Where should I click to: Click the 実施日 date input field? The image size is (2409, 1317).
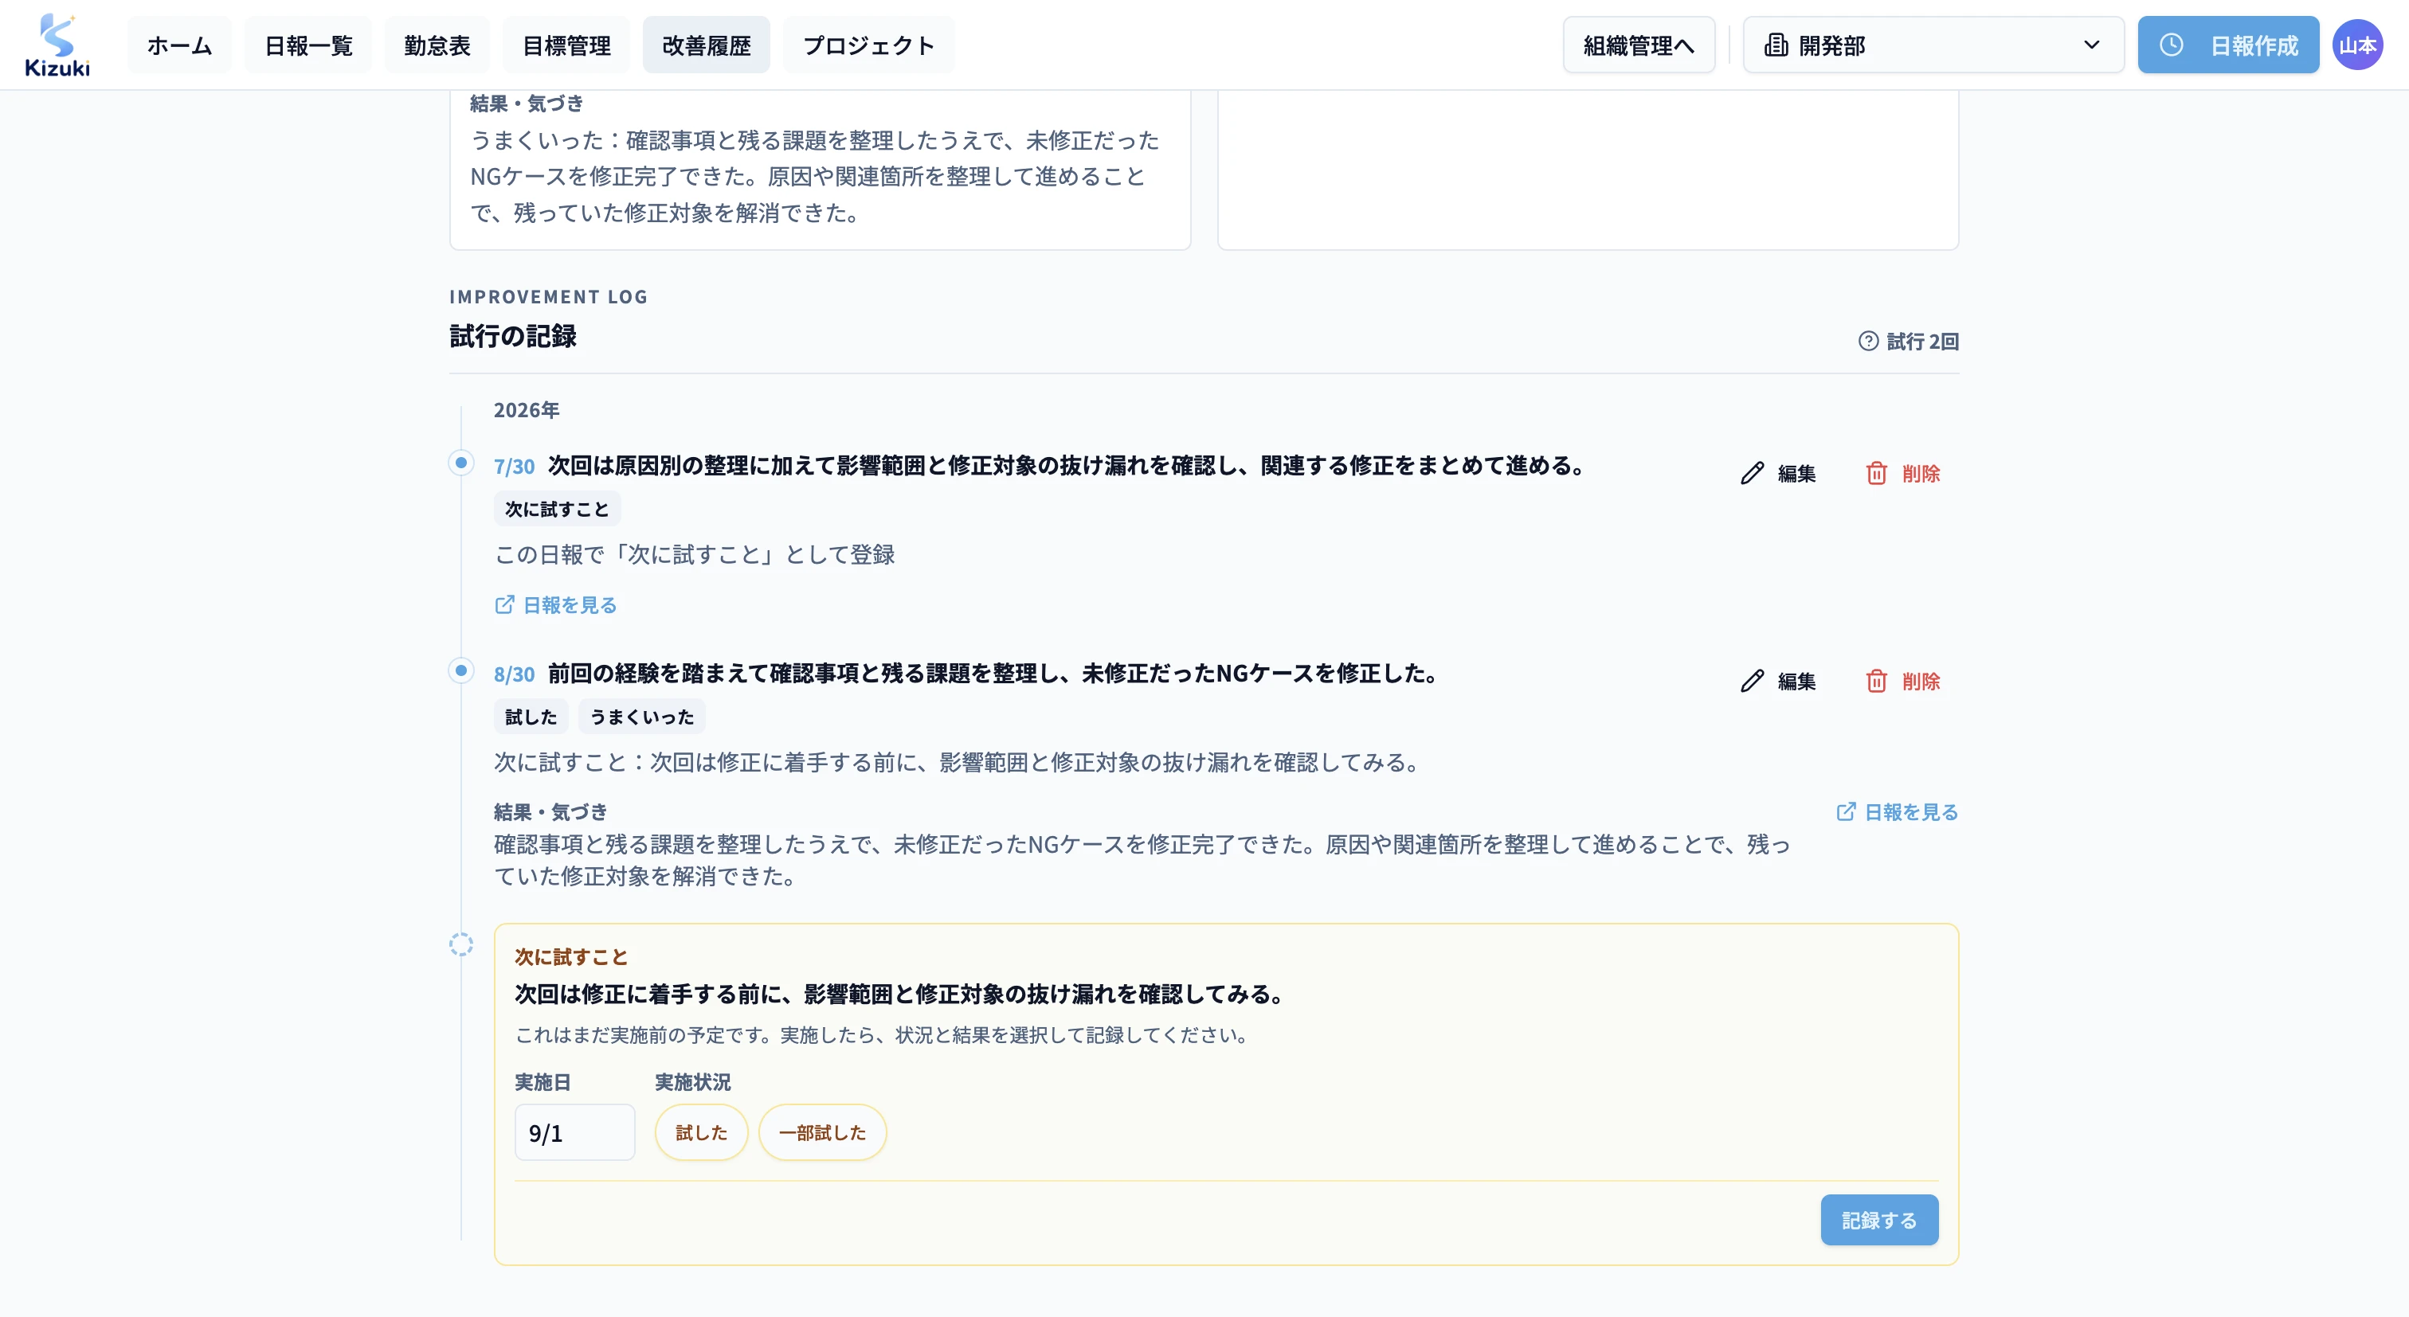pos(574,1132)
